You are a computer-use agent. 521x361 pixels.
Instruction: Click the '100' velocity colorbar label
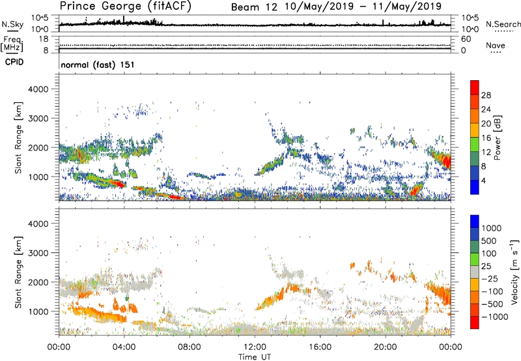[x=489, y=253]
